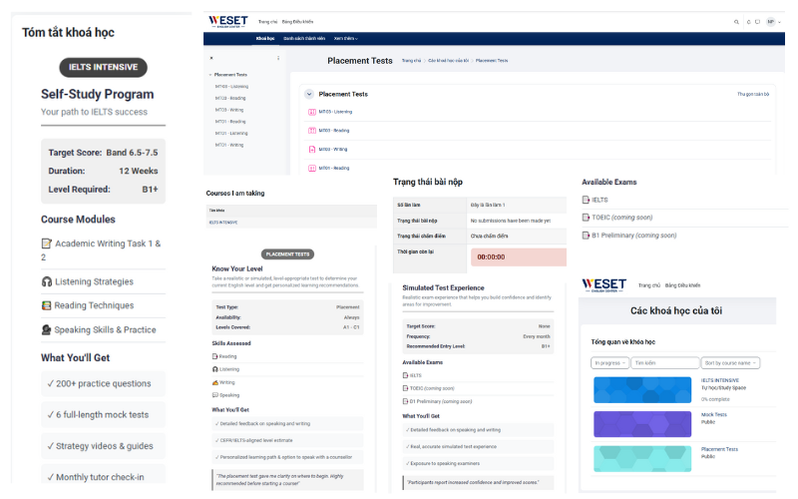Open the course index three-dot menu
This screenshot has width=798, height=499.
click(278, 58)
